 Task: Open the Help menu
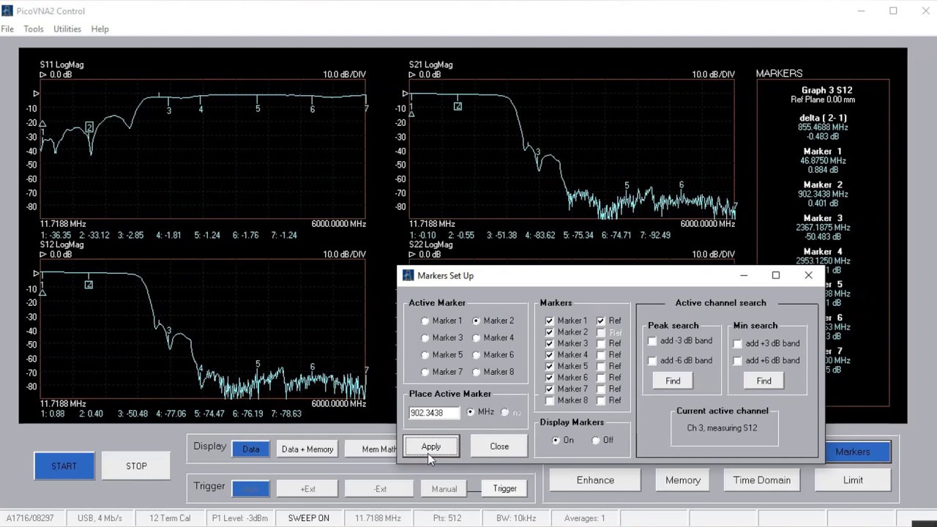tap(100, 29)
